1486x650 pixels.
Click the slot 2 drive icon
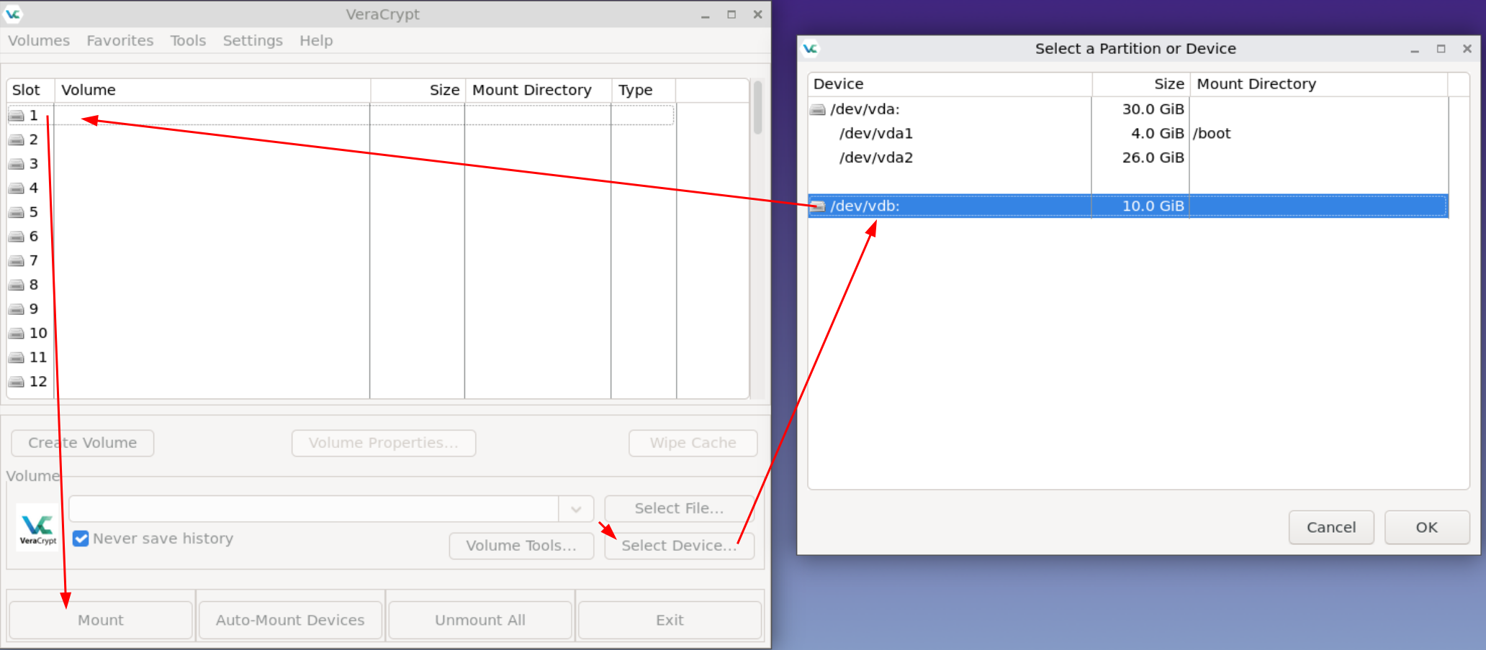coord(17,140)
